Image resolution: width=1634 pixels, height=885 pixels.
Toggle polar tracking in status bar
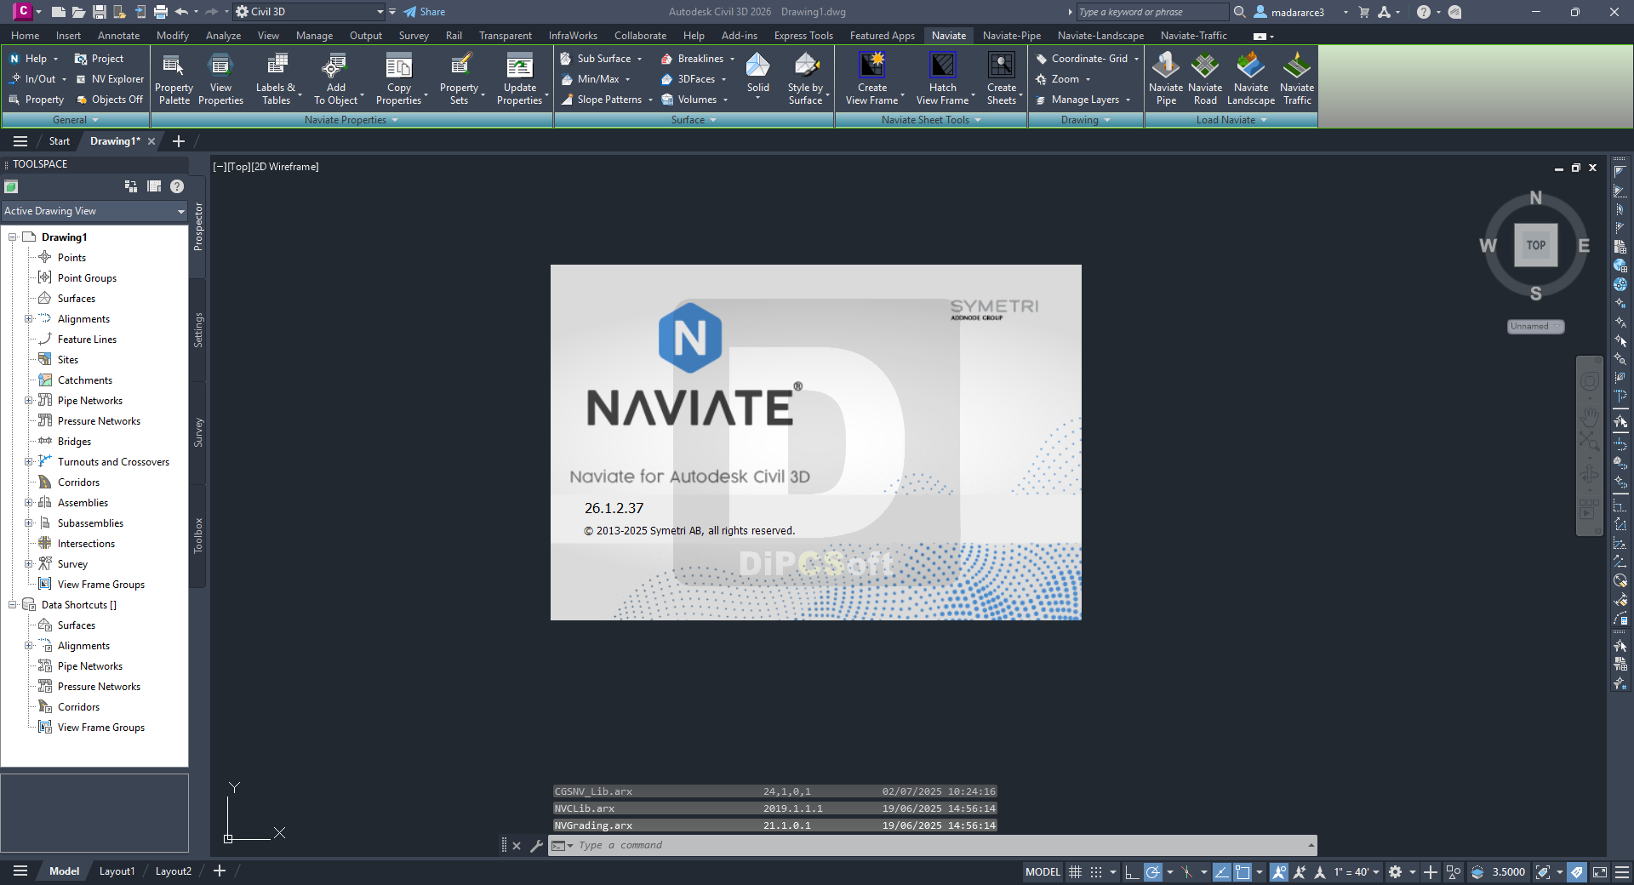pos(1153,872)
